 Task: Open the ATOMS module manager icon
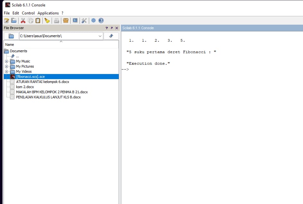tap(66, 20)
